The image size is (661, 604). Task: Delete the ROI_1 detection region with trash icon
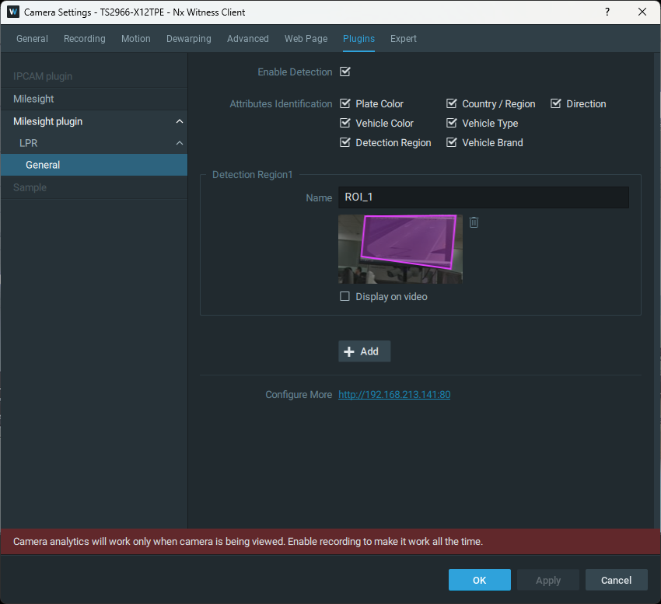[x=474, y=222]
